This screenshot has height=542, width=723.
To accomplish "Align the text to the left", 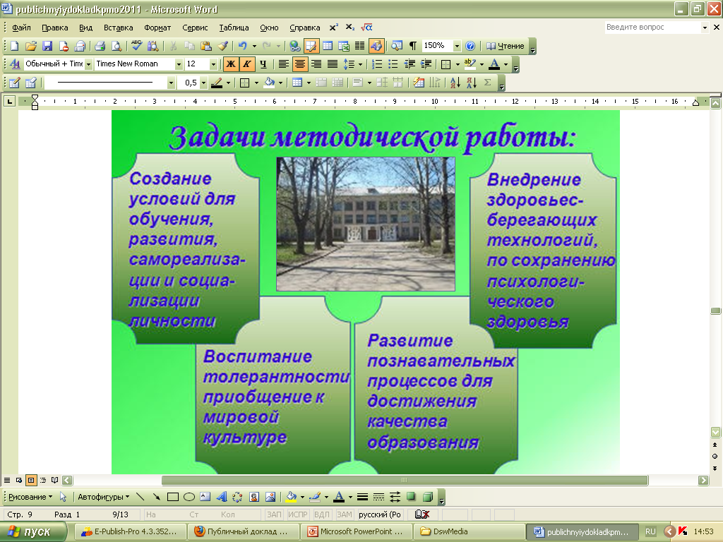I will 284,64.
